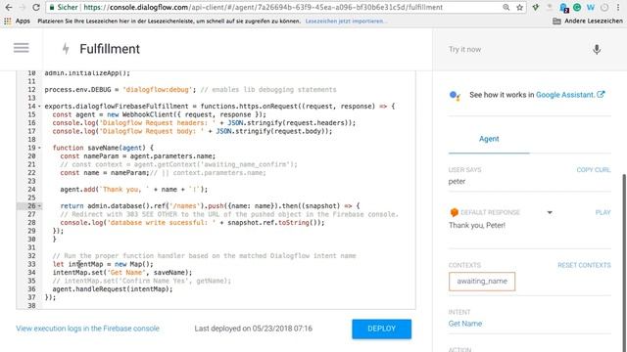Viewport: 627px width, 352px height.
Task: Click the Apps label in bookmarks bar
Action: coord(23,22)
